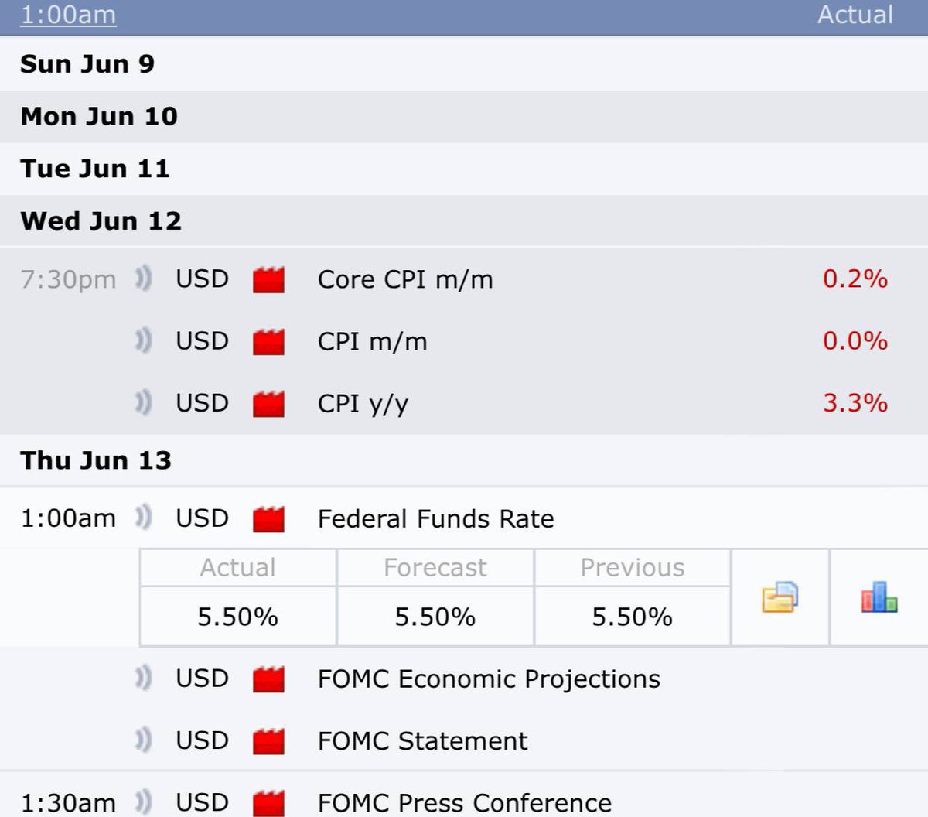The image size is (928, 817).
Task: Collapse the Federal Funds Rate event details
Action: coord(435,518)
